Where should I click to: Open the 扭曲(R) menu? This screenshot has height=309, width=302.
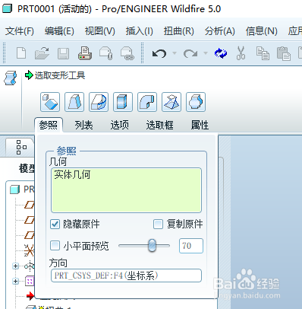179,31
